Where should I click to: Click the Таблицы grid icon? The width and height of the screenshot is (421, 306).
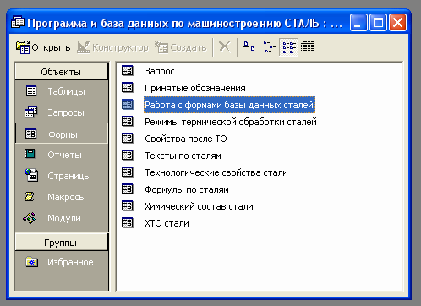point(30,90)
